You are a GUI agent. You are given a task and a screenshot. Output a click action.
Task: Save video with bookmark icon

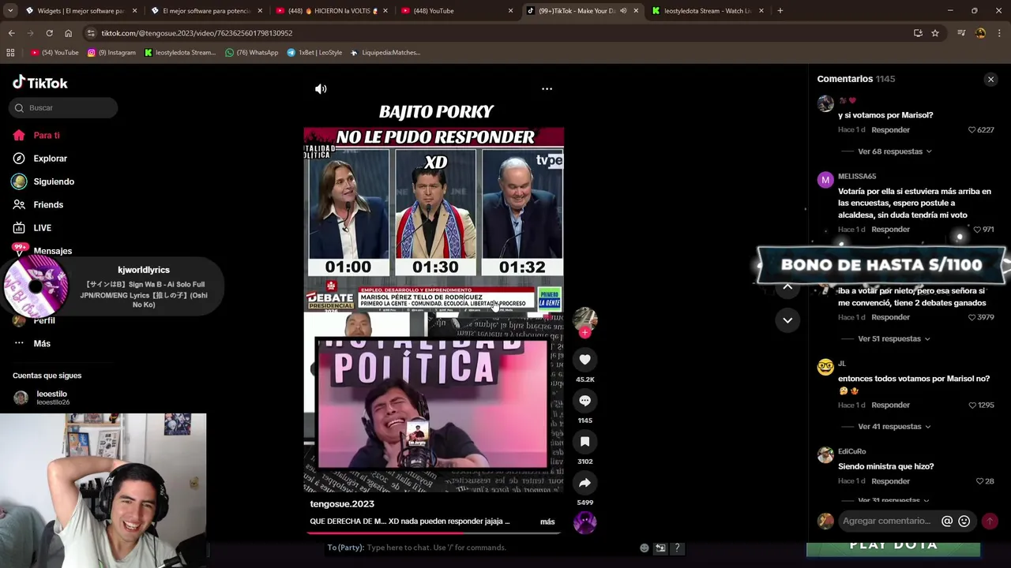pyautogui.click(x=584, y=442)
